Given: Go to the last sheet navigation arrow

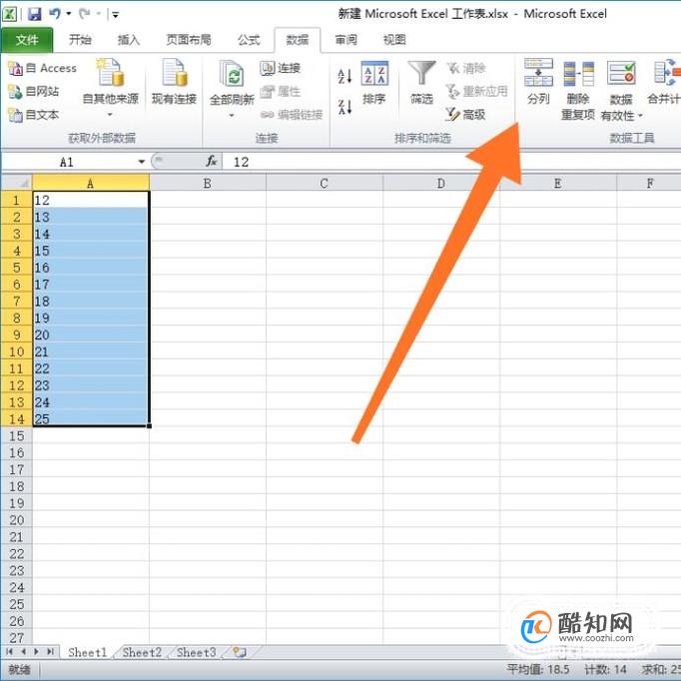Looking at the screenshot, I should 50,651.
